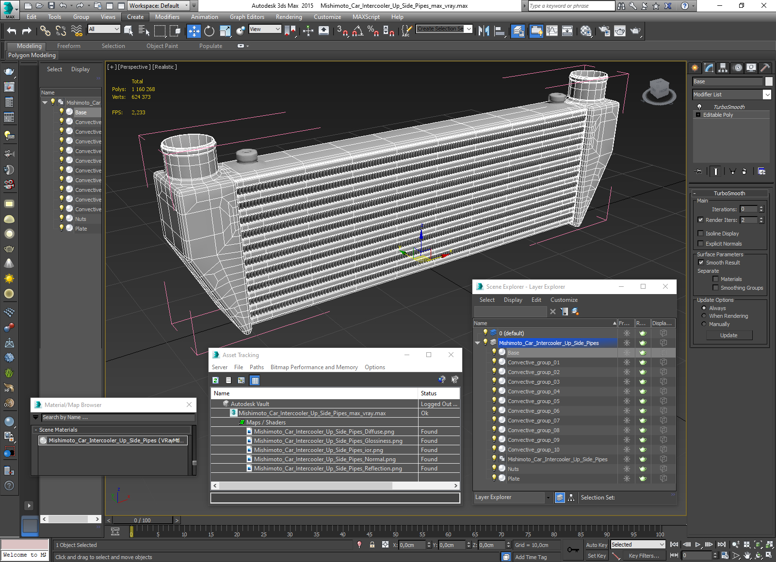776x562 pixels.
Task: Activate the Select and Rotate tool
Action: point(209,31)
